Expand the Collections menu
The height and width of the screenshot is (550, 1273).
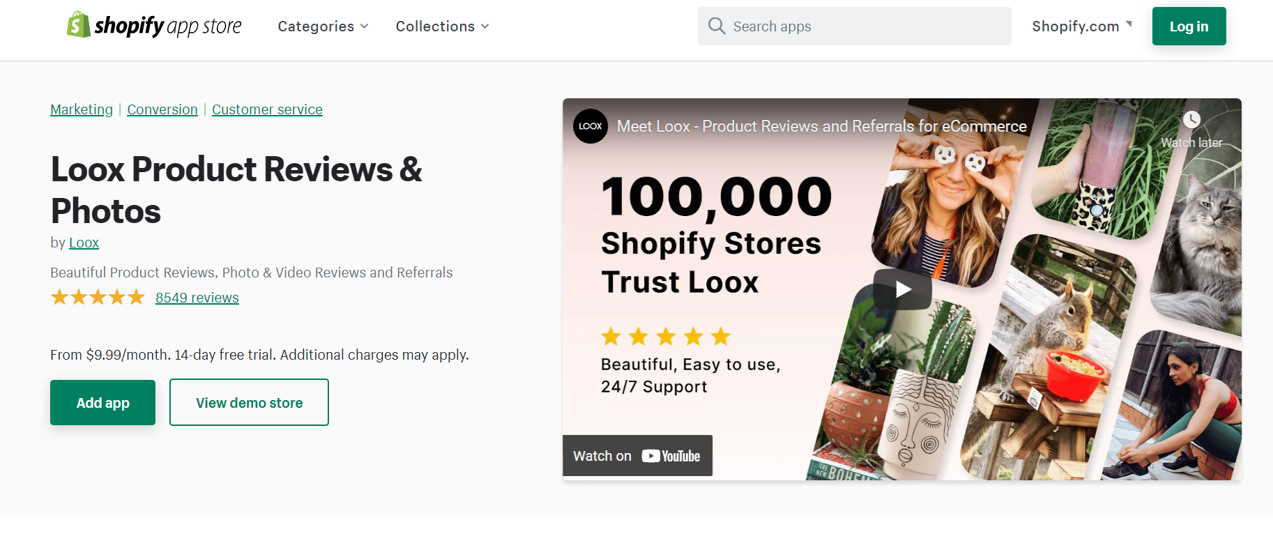[x=443, y=26]
